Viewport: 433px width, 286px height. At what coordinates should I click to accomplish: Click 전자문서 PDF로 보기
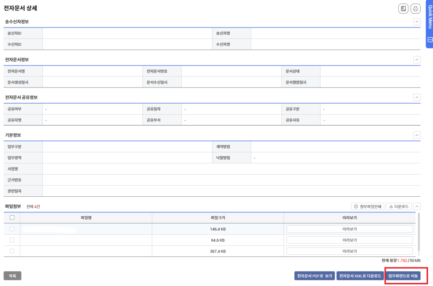pyautogui.click(x=314, y=276)
